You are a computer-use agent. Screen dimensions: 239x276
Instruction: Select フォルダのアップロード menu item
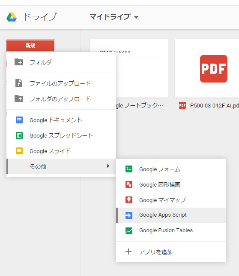tap(61, 98)
